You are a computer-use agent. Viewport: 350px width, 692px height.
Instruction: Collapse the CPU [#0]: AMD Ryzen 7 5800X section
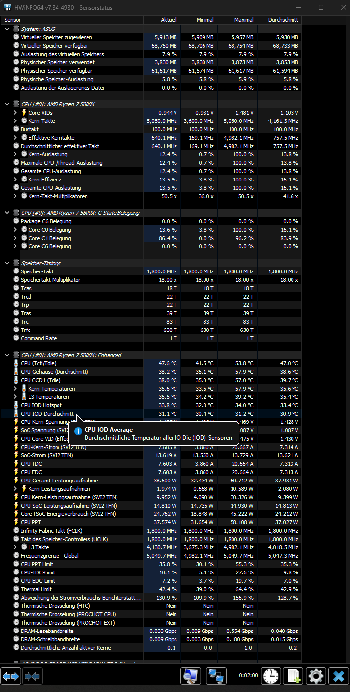(7, 104)
